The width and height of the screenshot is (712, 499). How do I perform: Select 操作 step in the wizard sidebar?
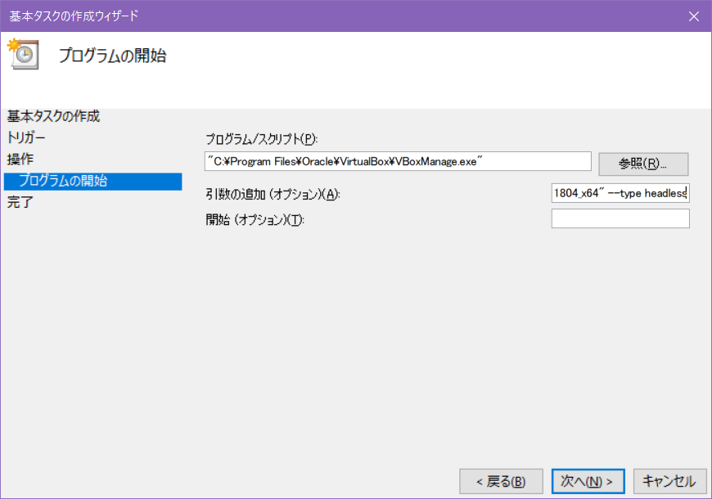tap(18, 159)
